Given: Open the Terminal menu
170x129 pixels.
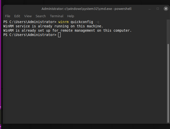Looking at the screenshot, I should click(57, 16).
